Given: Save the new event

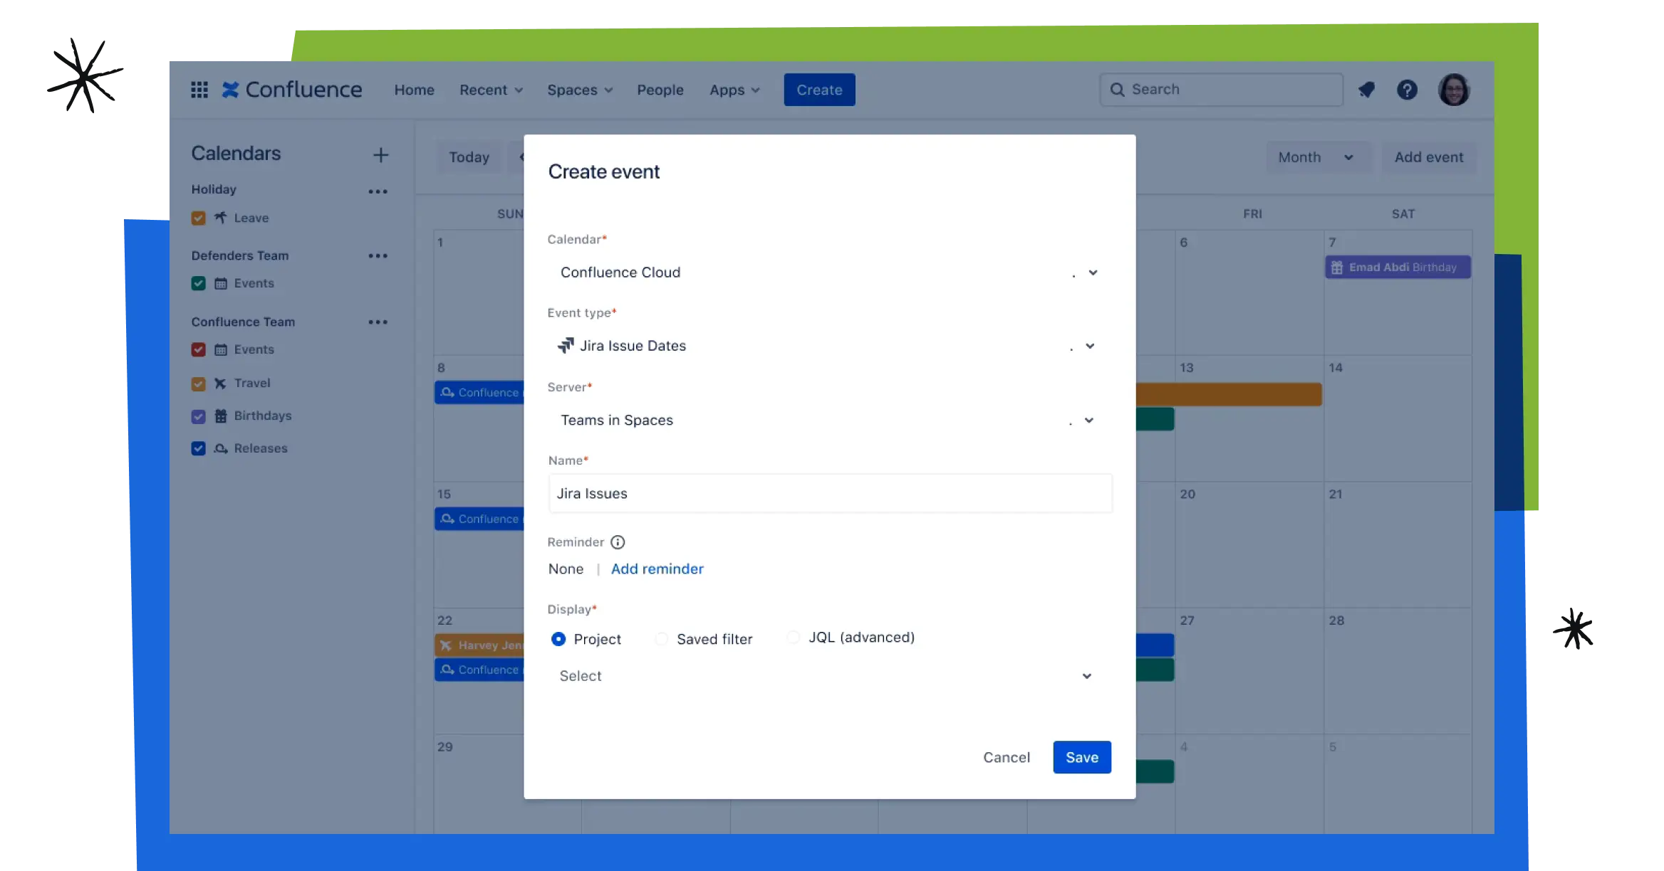Looking at the screenshot, I should pyautogui.click(x=1082, y=758).
